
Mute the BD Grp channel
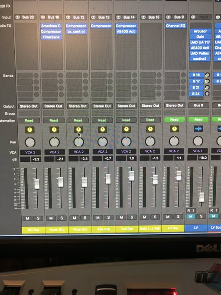[27, 218]
